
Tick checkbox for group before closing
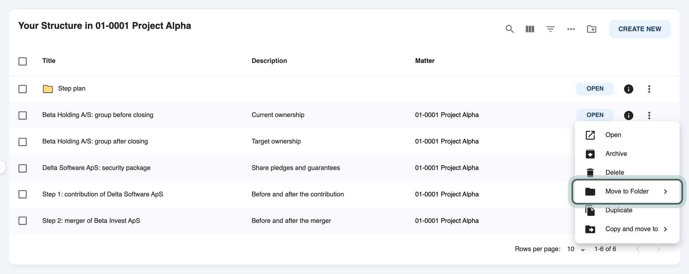[23, 115]
